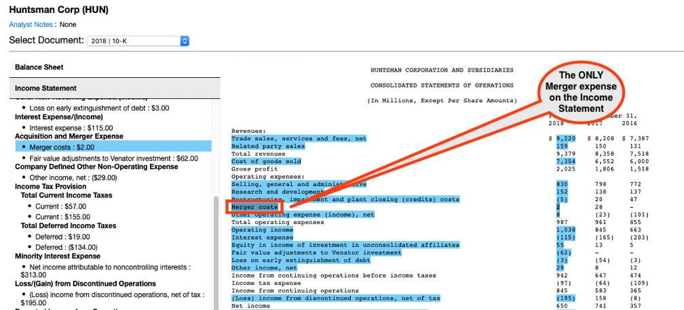Click 2018 revenue value 9,220

[566, 139]
